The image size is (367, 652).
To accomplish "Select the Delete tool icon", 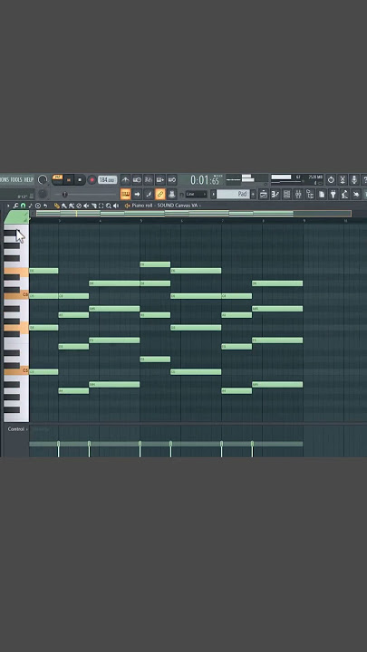I will tap(79, 206).
